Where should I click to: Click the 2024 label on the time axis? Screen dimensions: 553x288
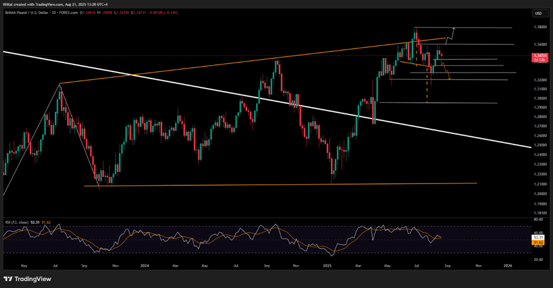click(144, 266)
